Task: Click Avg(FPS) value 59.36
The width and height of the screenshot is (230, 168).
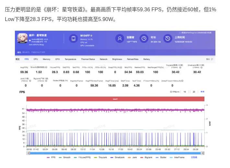Action: coord(24,72)
